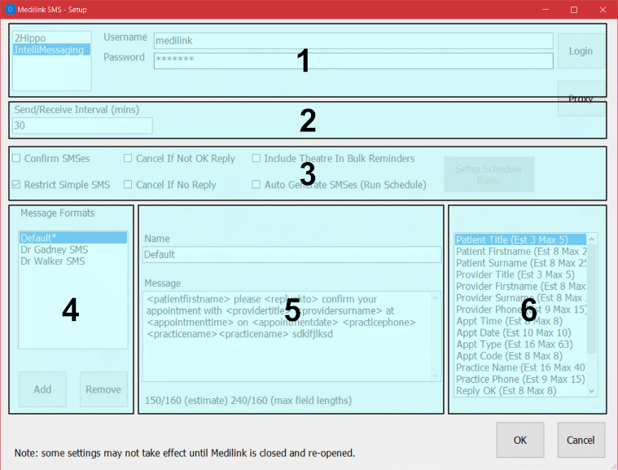This screenshot has height=470, width=618.
Task: Click Add message format button
Action: (42, 389)
